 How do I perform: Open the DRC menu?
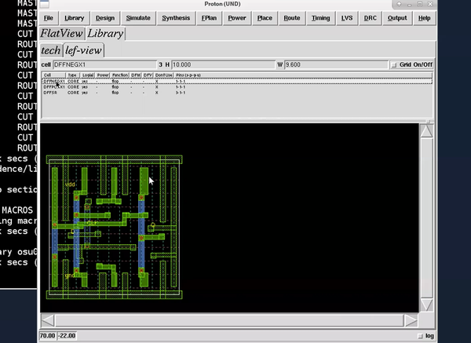(370, 18)
